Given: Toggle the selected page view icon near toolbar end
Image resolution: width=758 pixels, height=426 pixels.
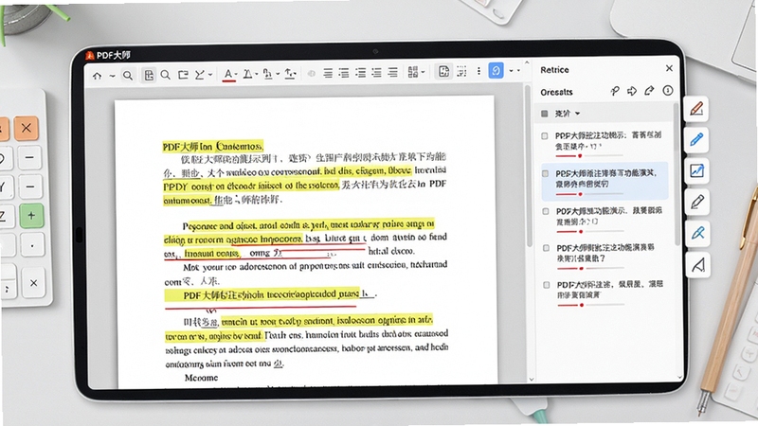Looking at the screenshot, I should [x=443, y=72].
